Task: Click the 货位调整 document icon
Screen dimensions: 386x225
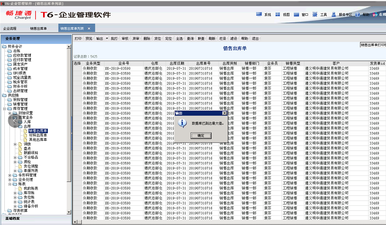Action: click(x=21, y=166)
